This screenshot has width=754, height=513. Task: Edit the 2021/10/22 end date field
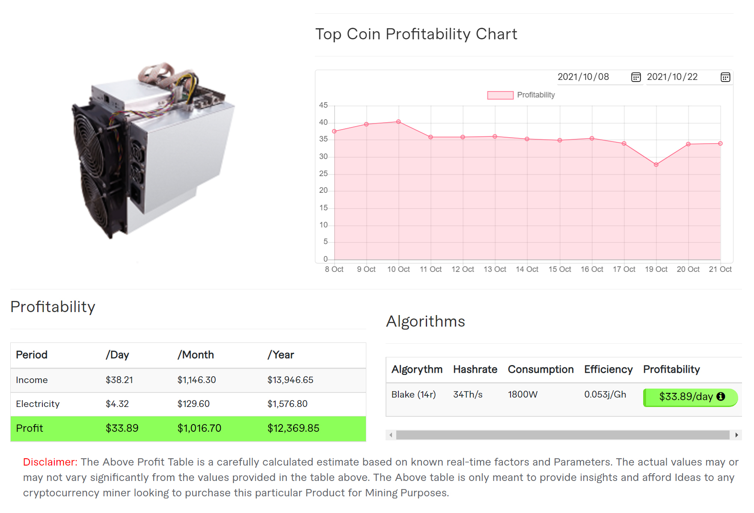(680, 77)
